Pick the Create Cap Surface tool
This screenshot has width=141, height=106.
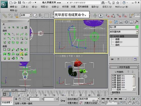coord(17,54)
